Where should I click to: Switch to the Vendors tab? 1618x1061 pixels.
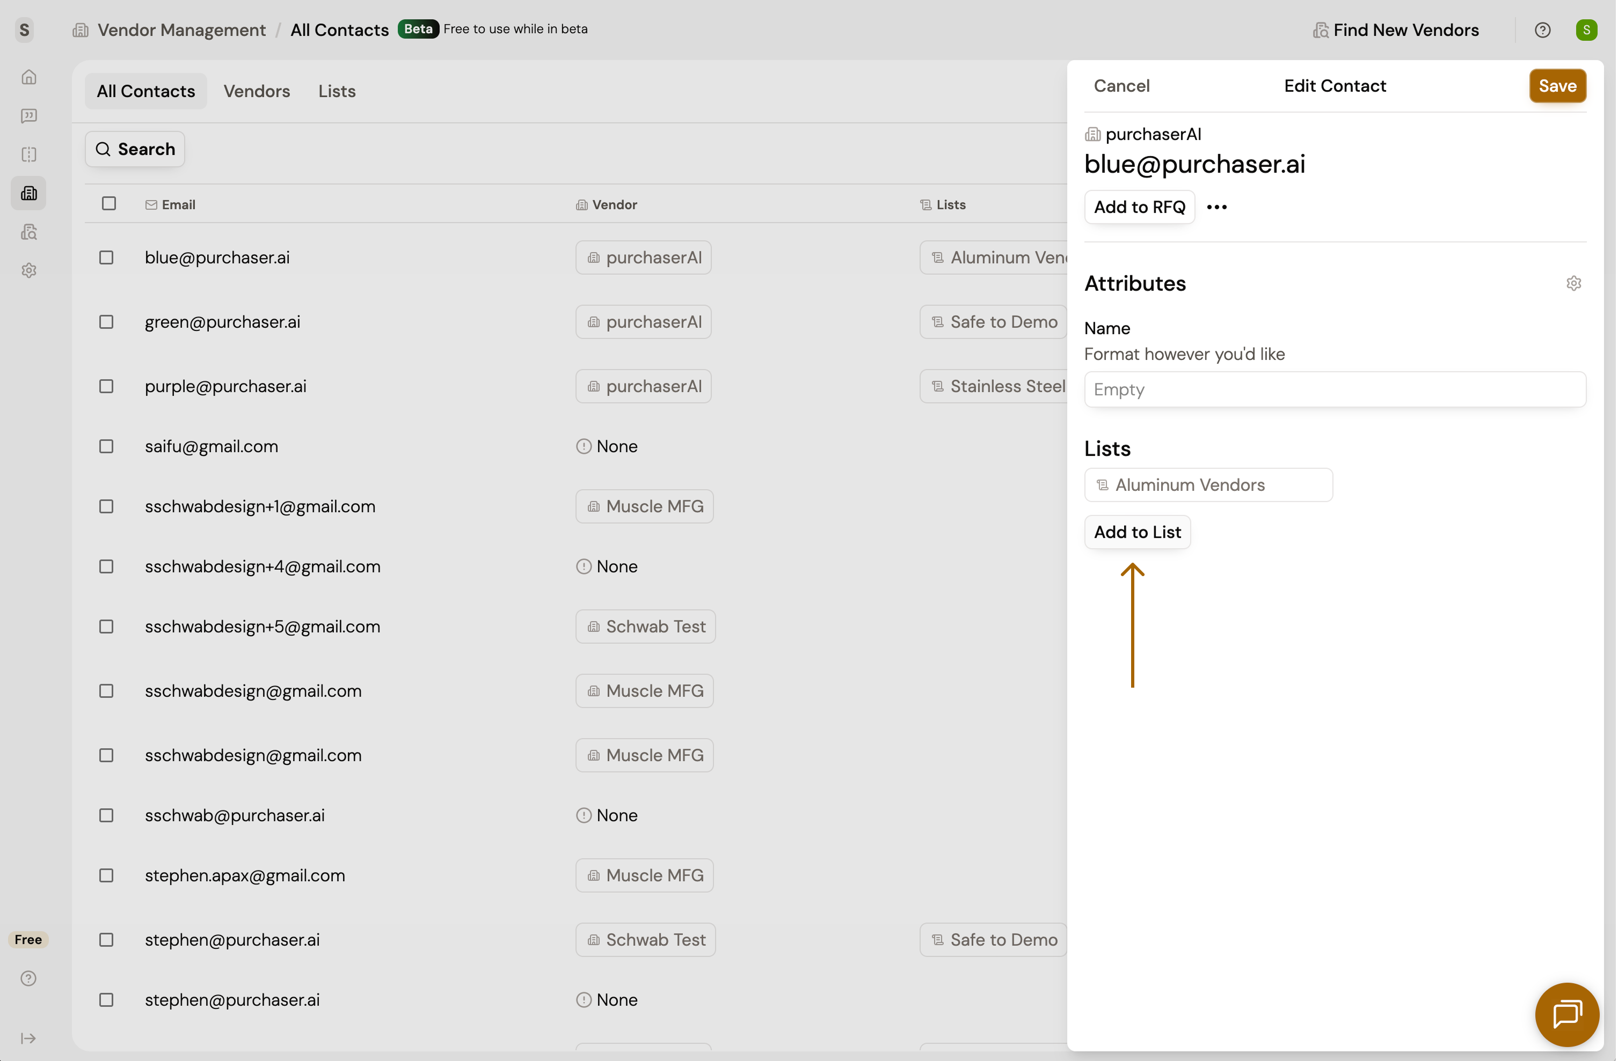(x=257, y=91)
